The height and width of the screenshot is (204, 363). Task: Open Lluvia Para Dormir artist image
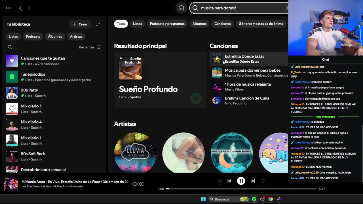[135, 153]
